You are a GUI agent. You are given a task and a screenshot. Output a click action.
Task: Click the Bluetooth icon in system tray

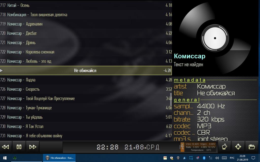pyautogui.click(x=204, y=158)
